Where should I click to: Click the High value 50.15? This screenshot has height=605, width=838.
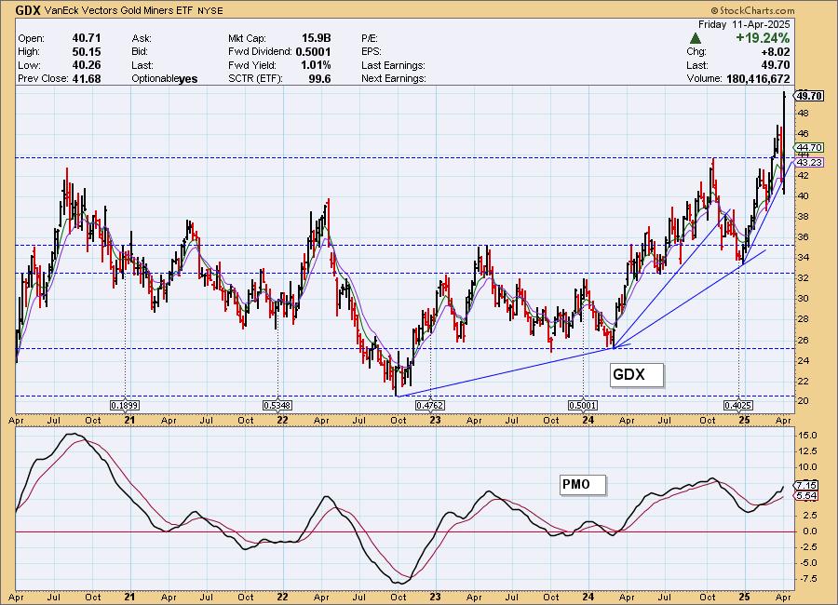[87, 52]
